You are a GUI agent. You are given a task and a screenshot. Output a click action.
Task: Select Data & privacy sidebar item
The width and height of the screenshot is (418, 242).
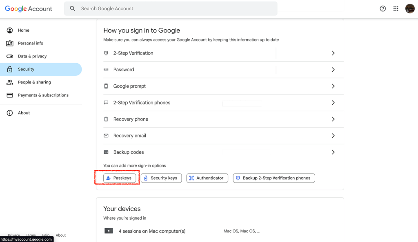pyautogui.click(x=32, y=56)
